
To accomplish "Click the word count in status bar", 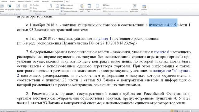I will tap(12, 111).
